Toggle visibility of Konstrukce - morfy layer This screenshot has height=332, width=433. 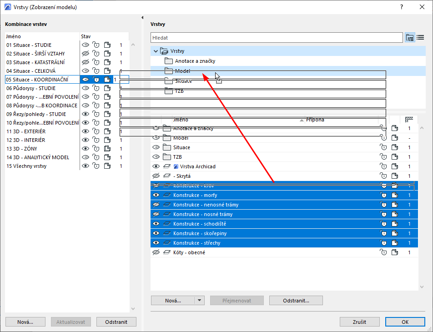156,195
